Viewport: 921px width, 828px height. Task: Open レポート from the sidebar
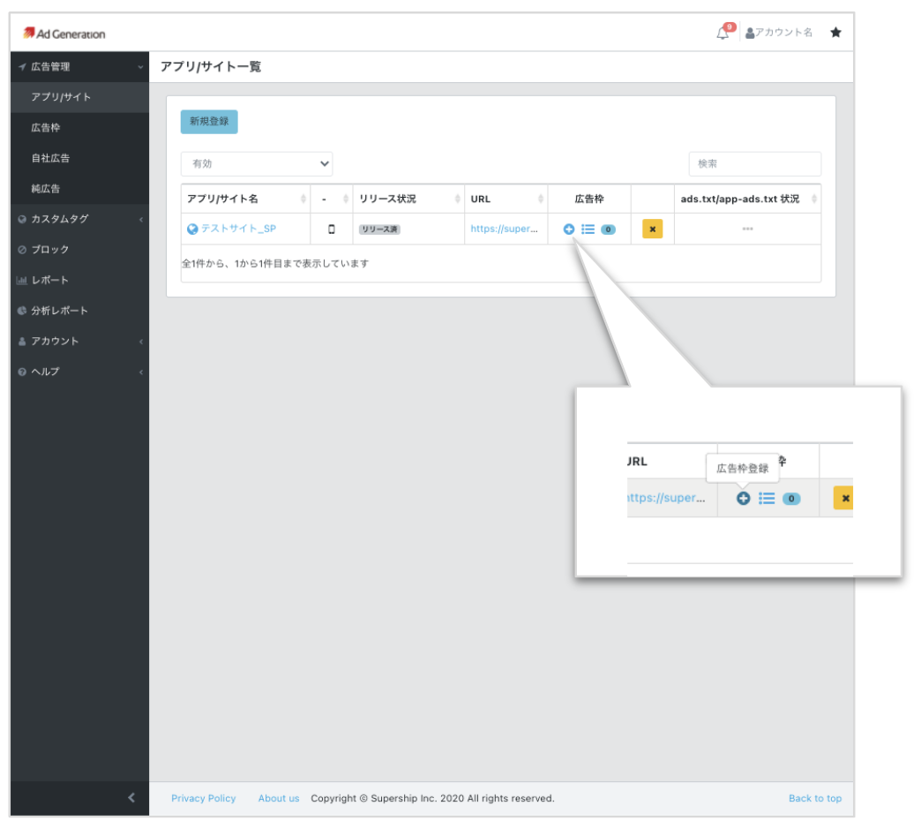[49, 280]
